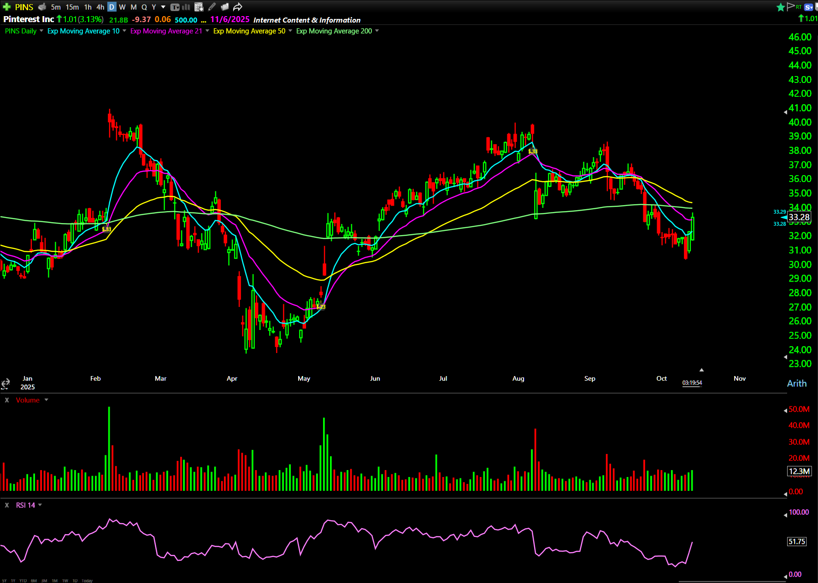Open the Volume indicator dropdown arrow
Viewport: 818px width, 583px height.
pyautogui.click(x=46, y=400)
